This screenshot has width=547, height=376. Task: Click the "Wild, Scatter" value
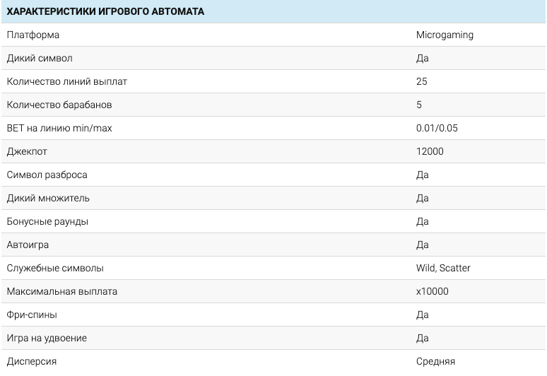point(443,268)
